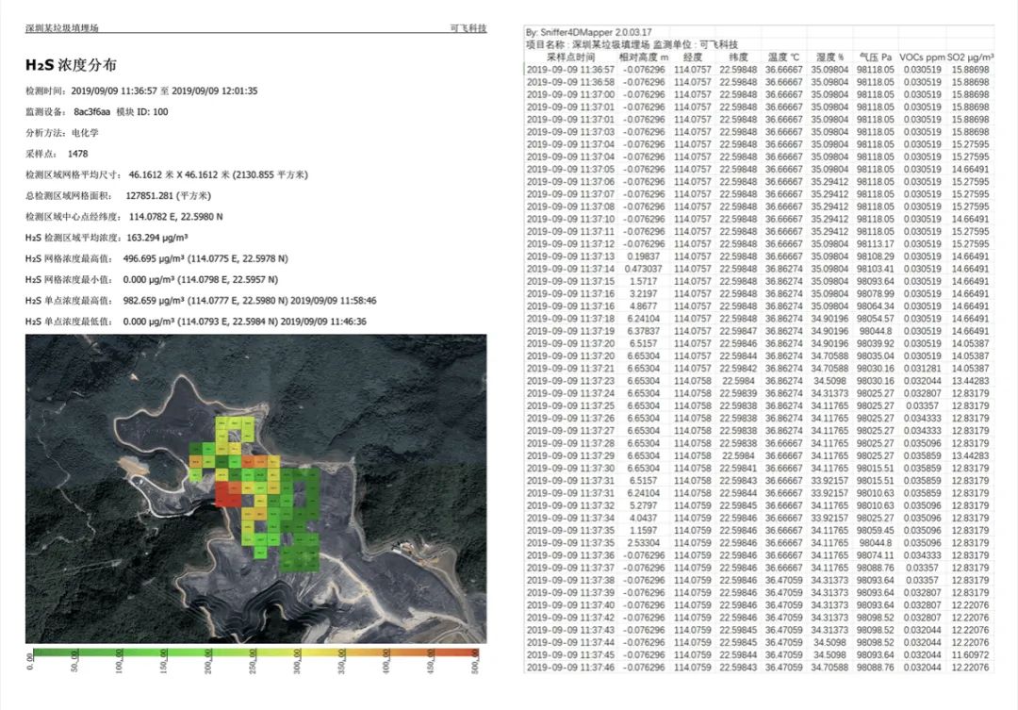
Task: Click the SO2 µg/m³ column header
Action: click(x=970, y=58)
